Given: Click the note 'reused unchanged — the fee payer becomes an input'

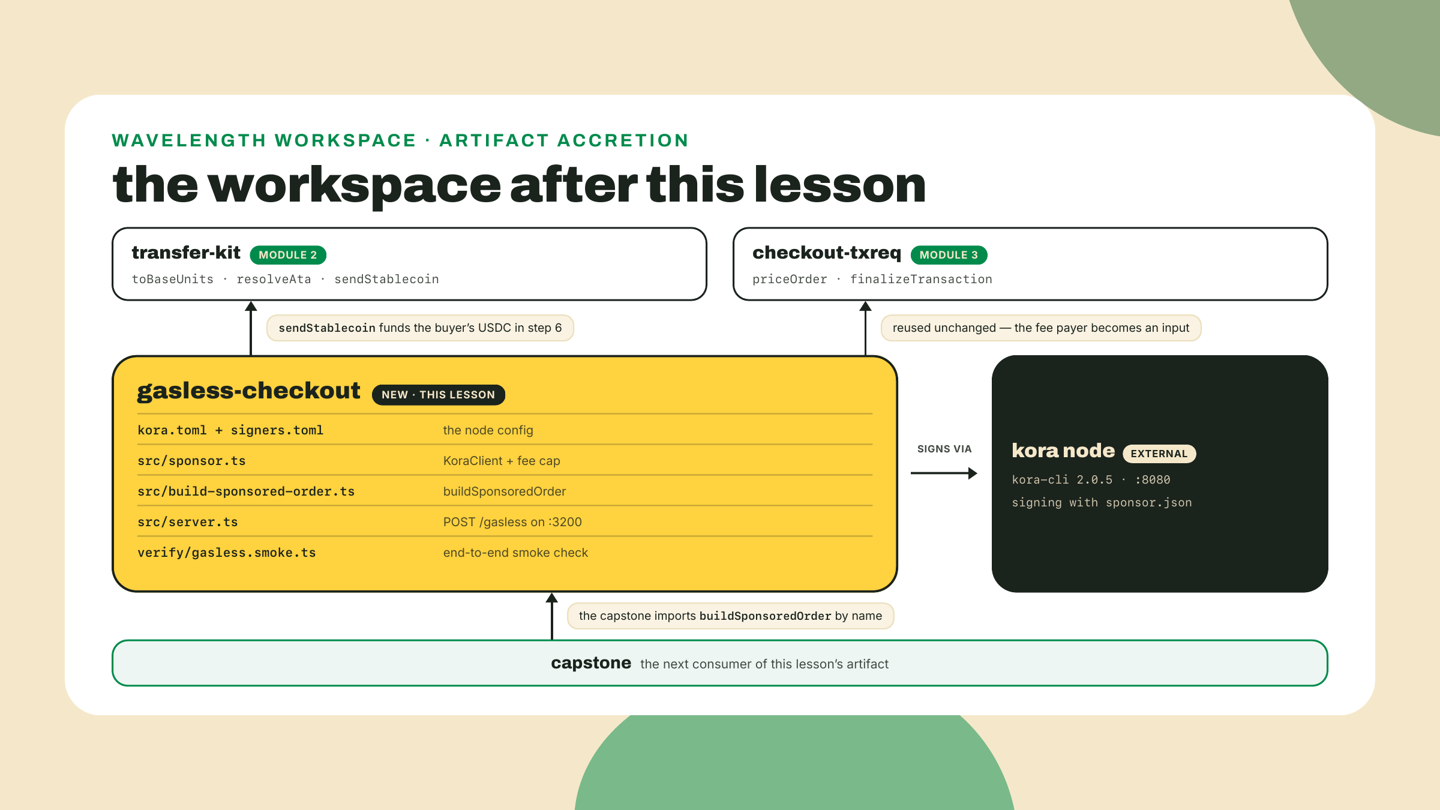Looking at the screenshot, I should point(1041,328).
